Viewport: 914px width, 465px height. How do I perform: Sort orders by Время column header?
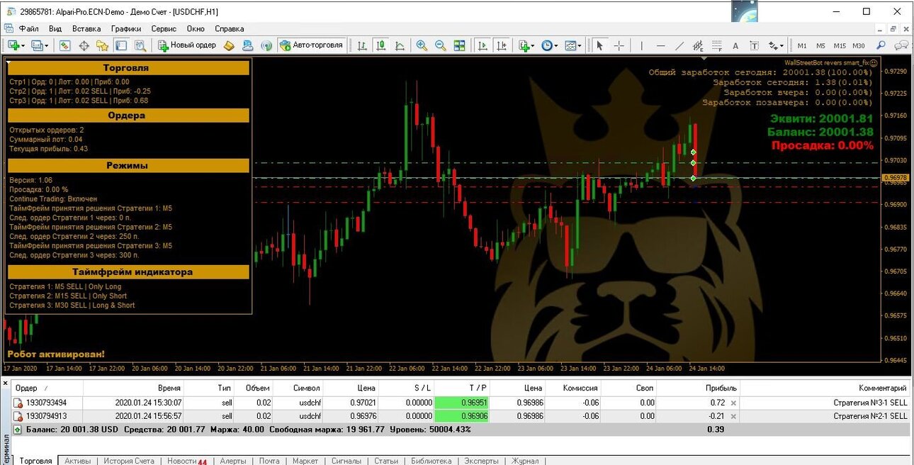coord(133,388)
